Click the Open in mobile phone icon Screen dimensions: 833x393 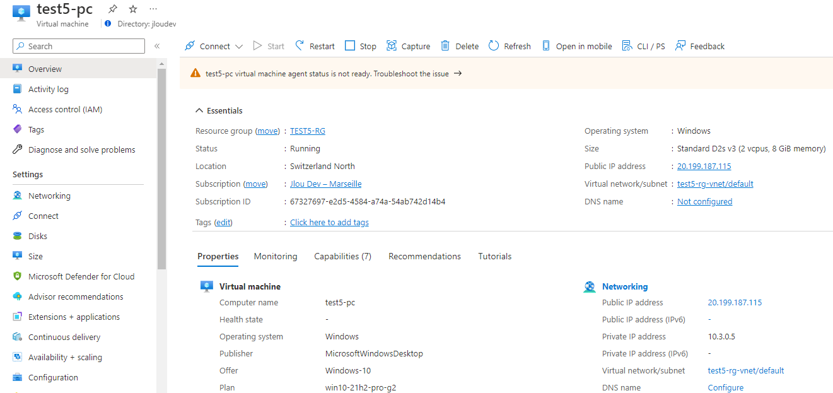(x=546, y=45)
